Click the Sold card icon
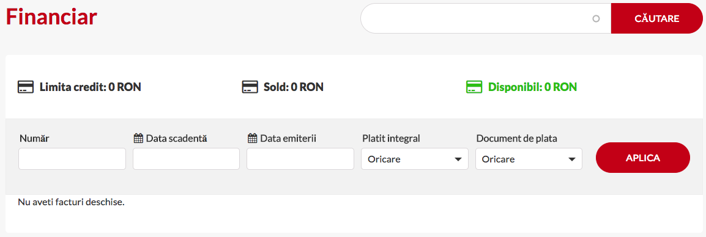The image size is (706, 237). pos(250,87)
